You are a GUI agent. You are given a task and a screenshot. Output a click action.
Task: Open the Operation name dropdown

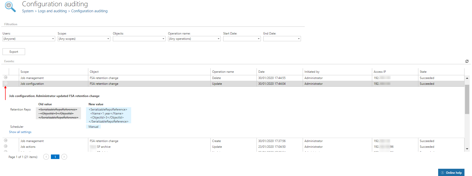218,39
